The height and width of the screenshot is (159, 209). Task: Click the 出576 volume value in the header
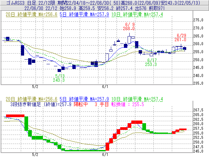pyautogui.click(x=141, y=8)
